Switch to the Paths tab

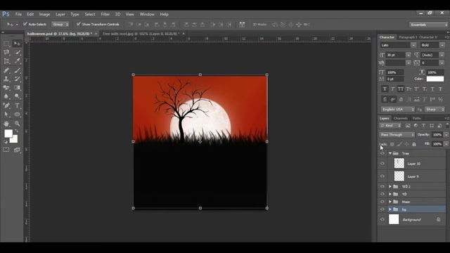(417, 118)
